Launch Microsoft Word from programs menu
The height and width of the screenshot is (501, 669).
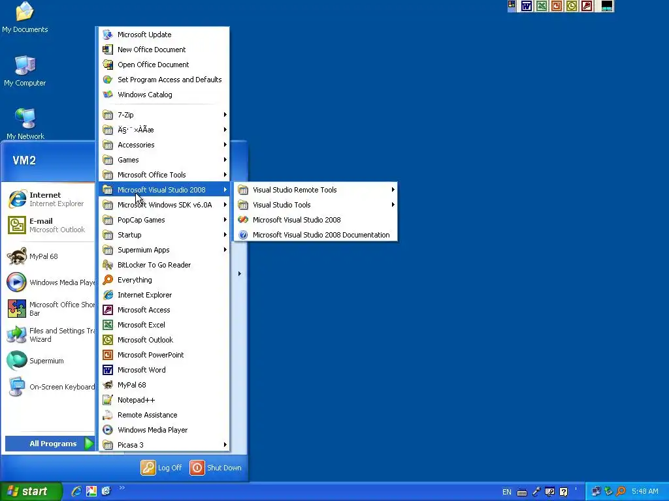[x=164, y=370]
